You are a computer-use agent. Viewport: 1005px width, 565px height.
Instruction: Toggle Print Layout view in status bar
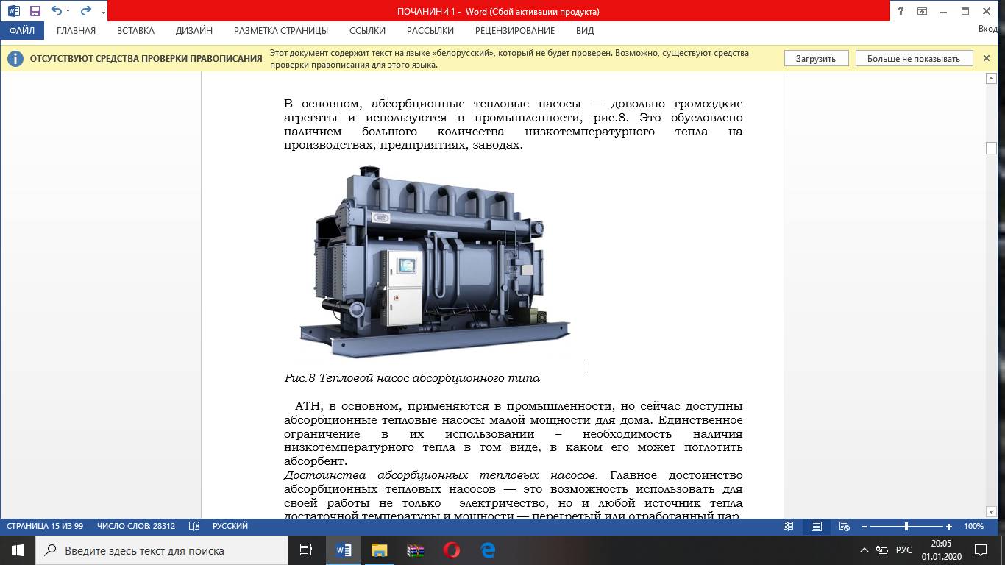817,526
